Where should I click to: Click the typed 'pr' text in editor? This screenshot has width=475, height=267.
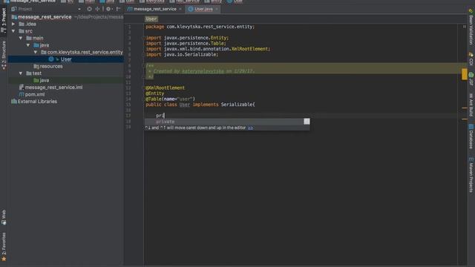(160, 116)
